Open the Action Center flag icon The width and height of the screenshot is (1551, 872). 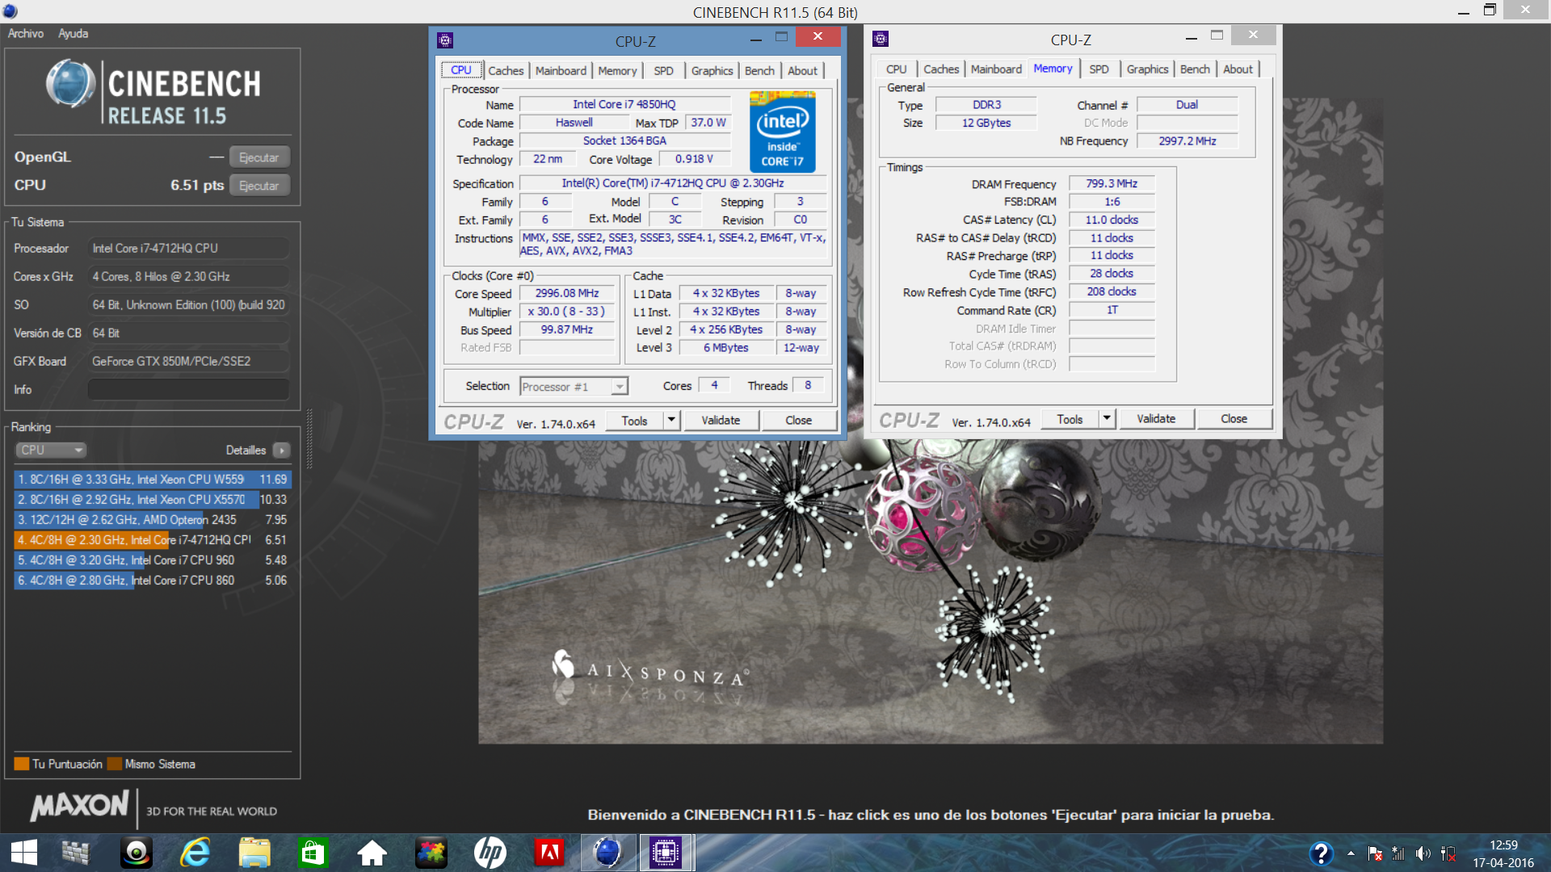click(1375, 853)
